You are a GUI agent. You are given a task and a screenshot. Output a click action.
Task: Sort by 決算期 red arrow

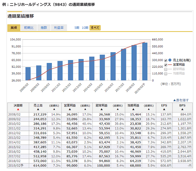(x=18, y=109)
